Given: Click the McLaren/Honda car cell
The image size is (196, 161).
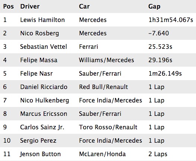Looking at the screenshot, I should pyautogui.click(x=102, y=154).
